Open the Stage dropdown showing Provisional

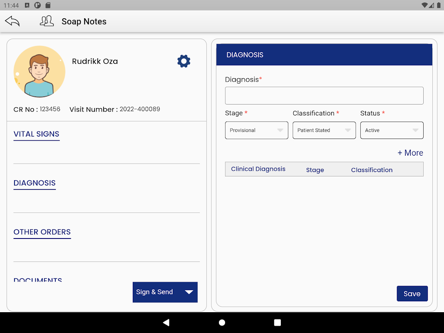(x=256, y=130)
